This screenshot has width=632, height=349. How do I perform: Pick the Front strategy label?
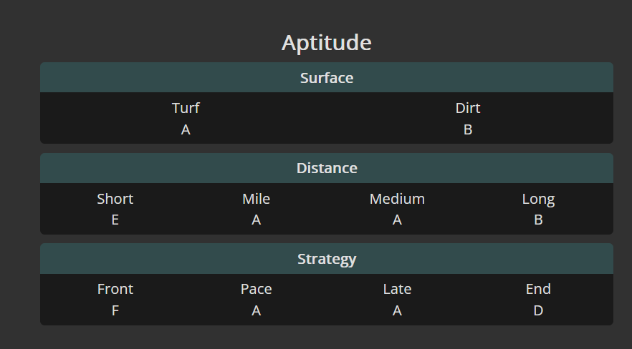point(115,289)
